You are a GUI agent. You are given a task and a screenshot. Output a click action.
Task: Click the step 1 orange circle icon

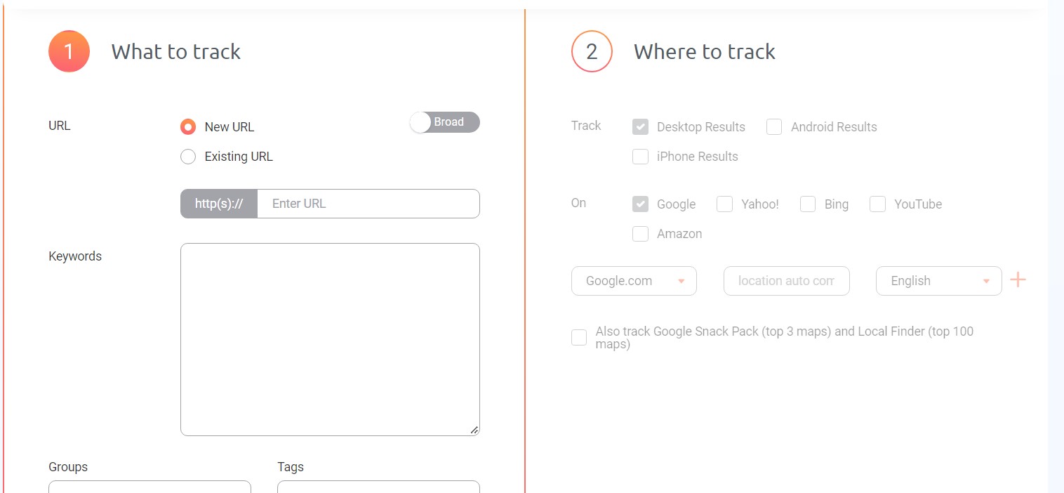click(x=69, y=51)
